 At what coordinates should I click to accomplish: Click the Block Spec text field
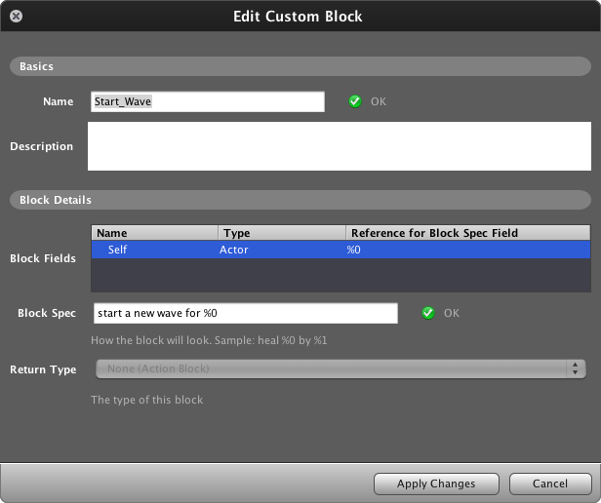[x=246, y=313]
